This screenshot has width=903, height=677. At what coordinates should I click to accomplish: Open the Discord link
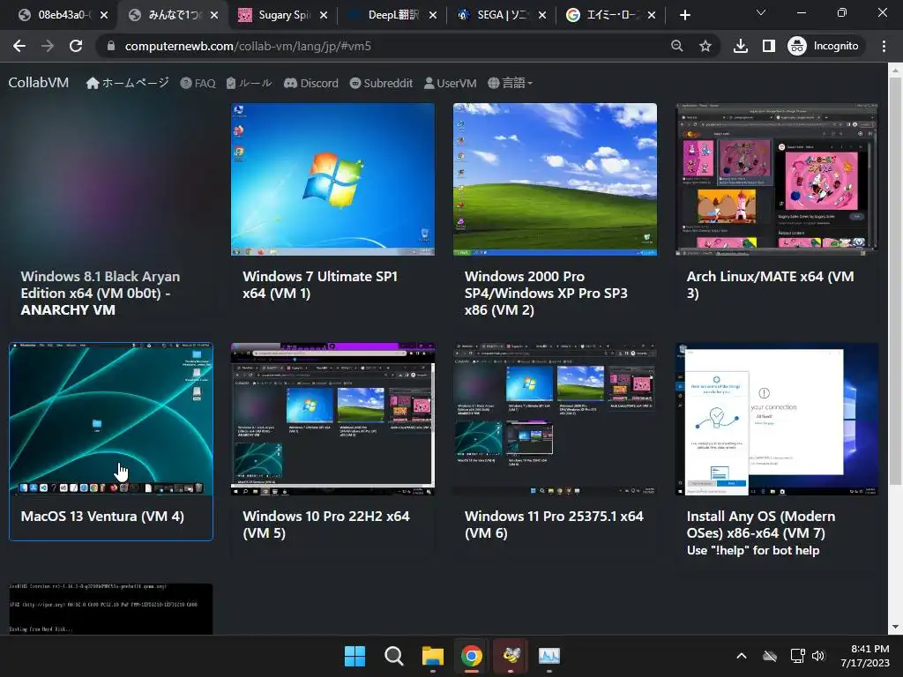(x=311, y=83)
